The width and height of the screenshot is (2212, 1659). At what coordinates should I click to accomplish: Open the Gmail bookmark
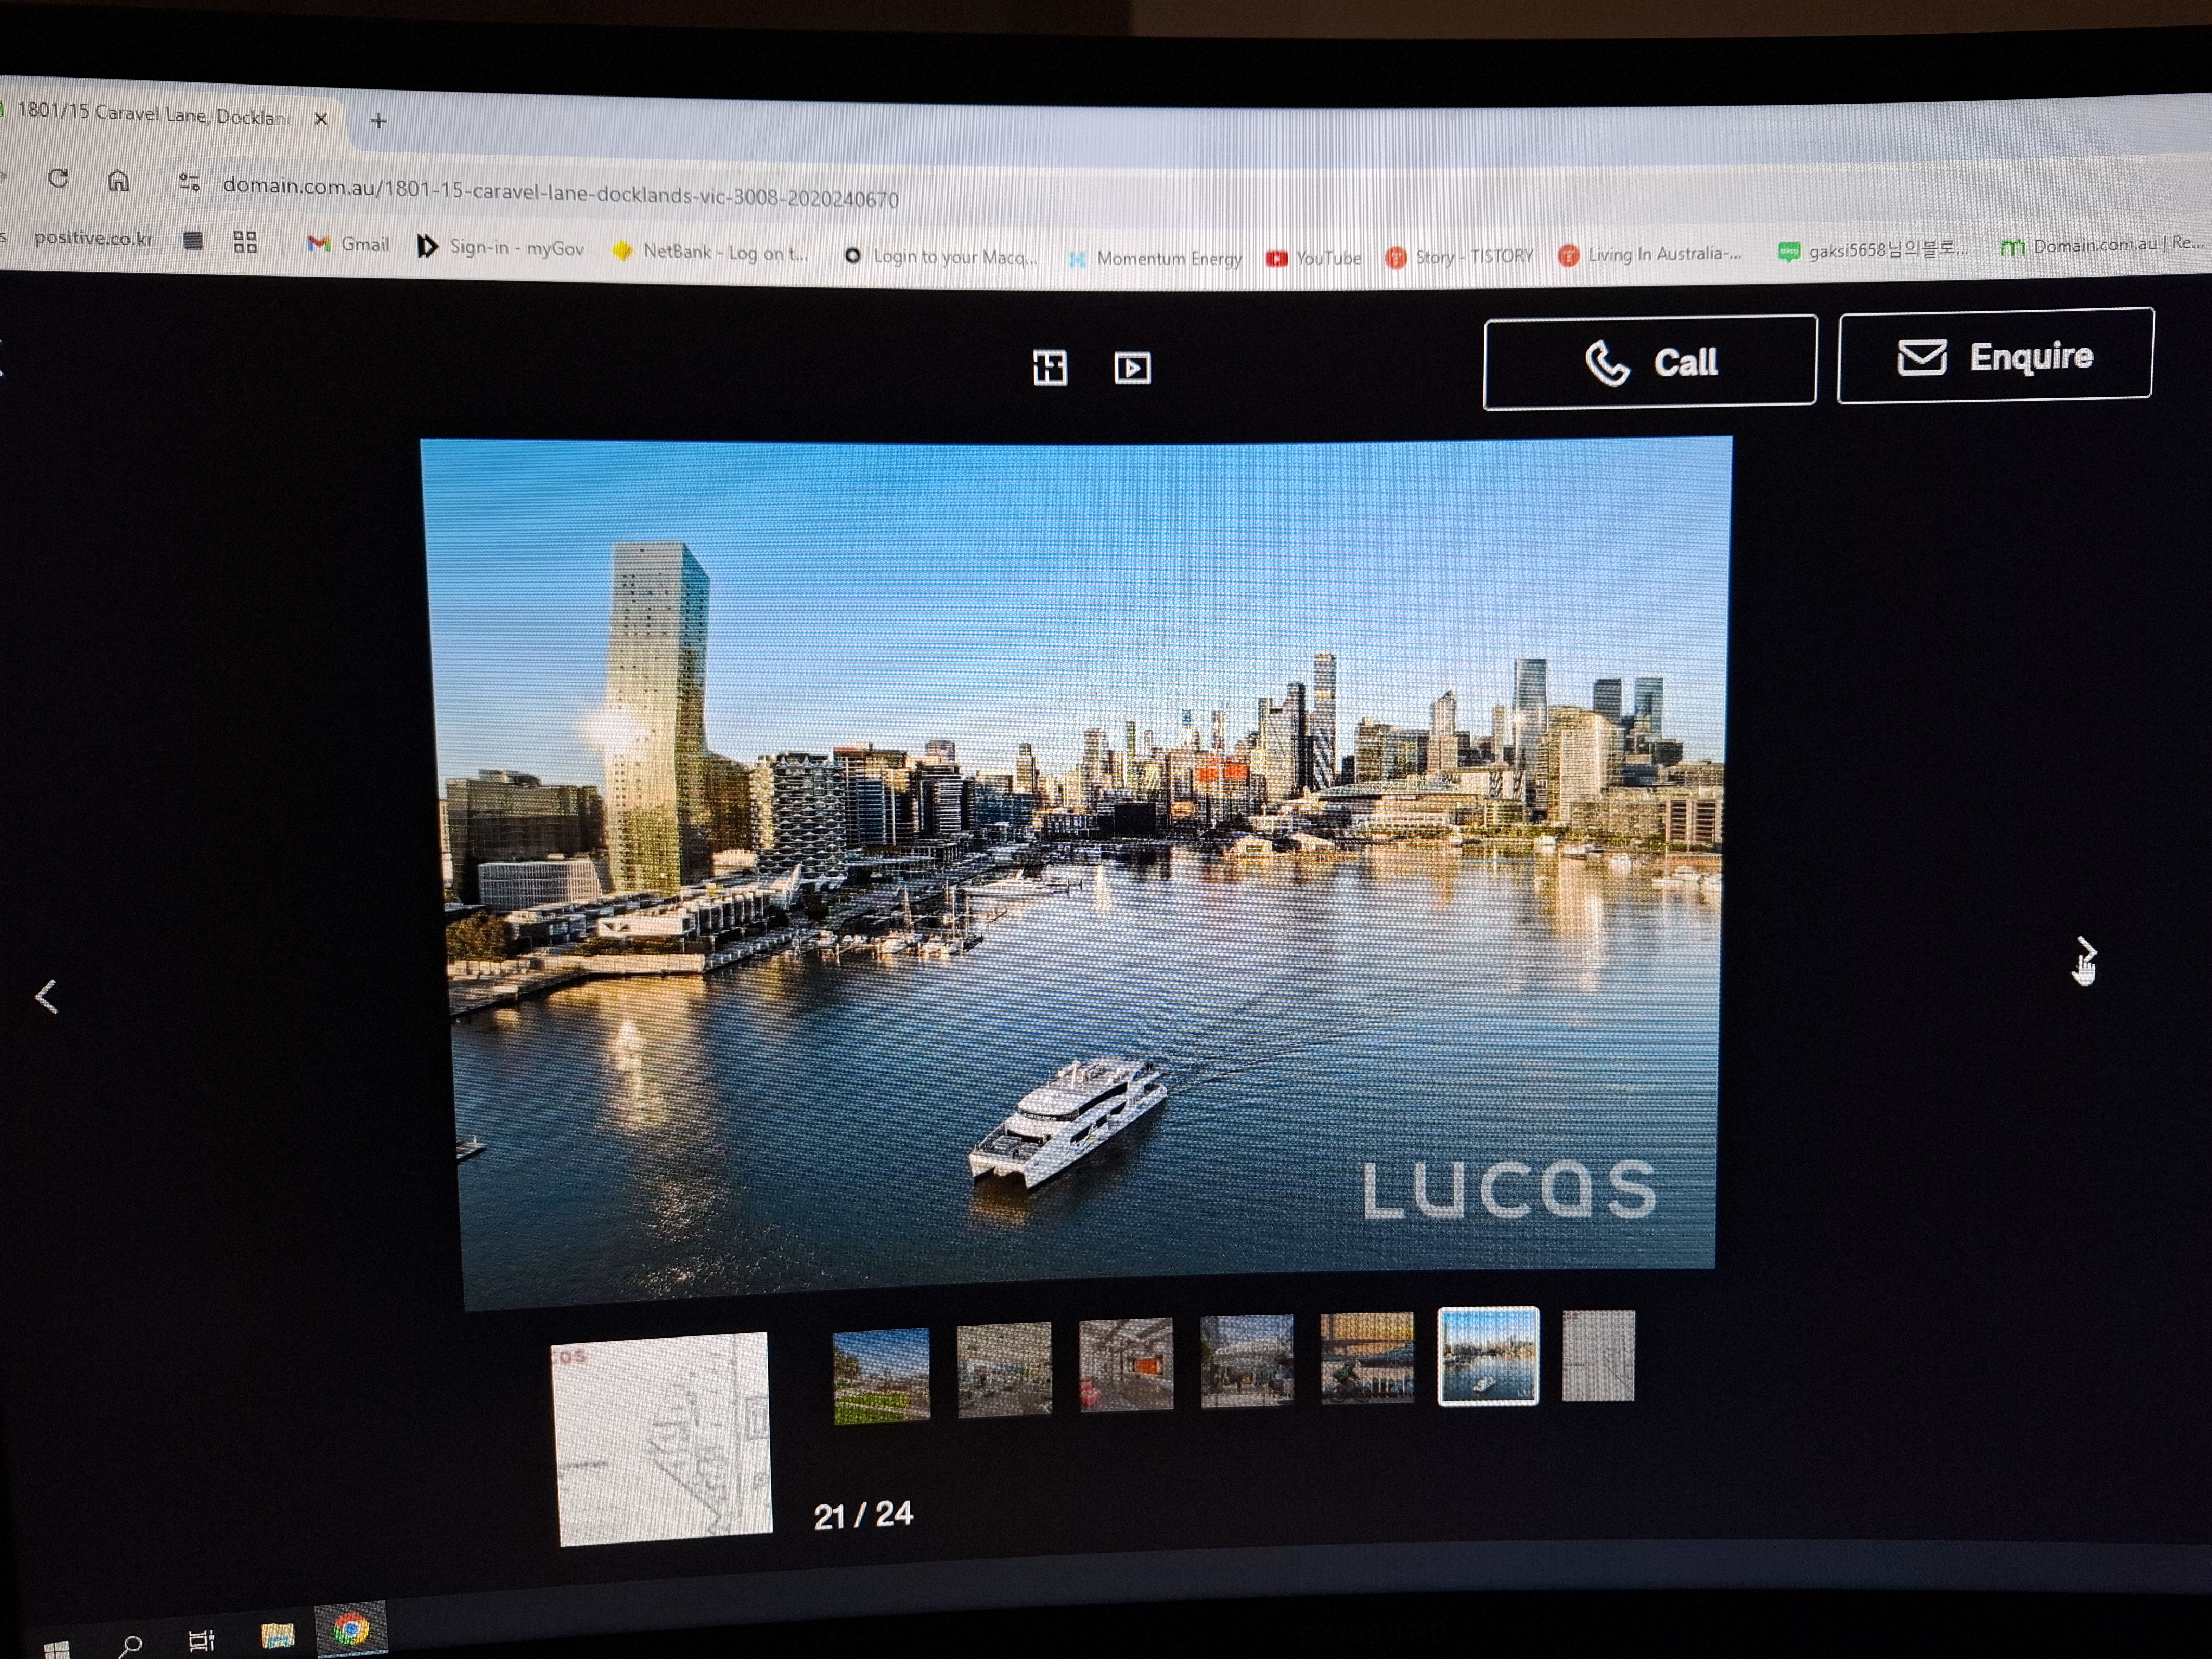(349, 244)
